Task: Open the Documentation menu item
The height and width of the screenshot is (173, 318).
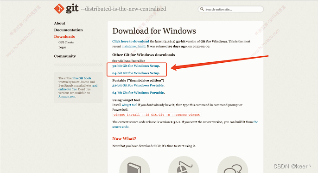Action: [68, 30]
